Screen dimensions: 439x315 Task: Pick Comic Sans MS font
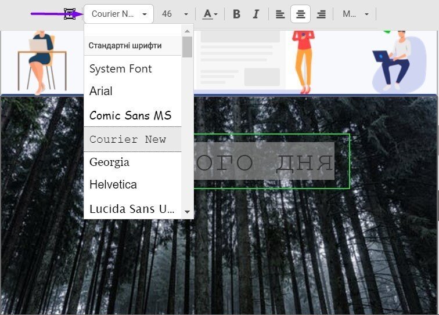click(x=130, y=115)
